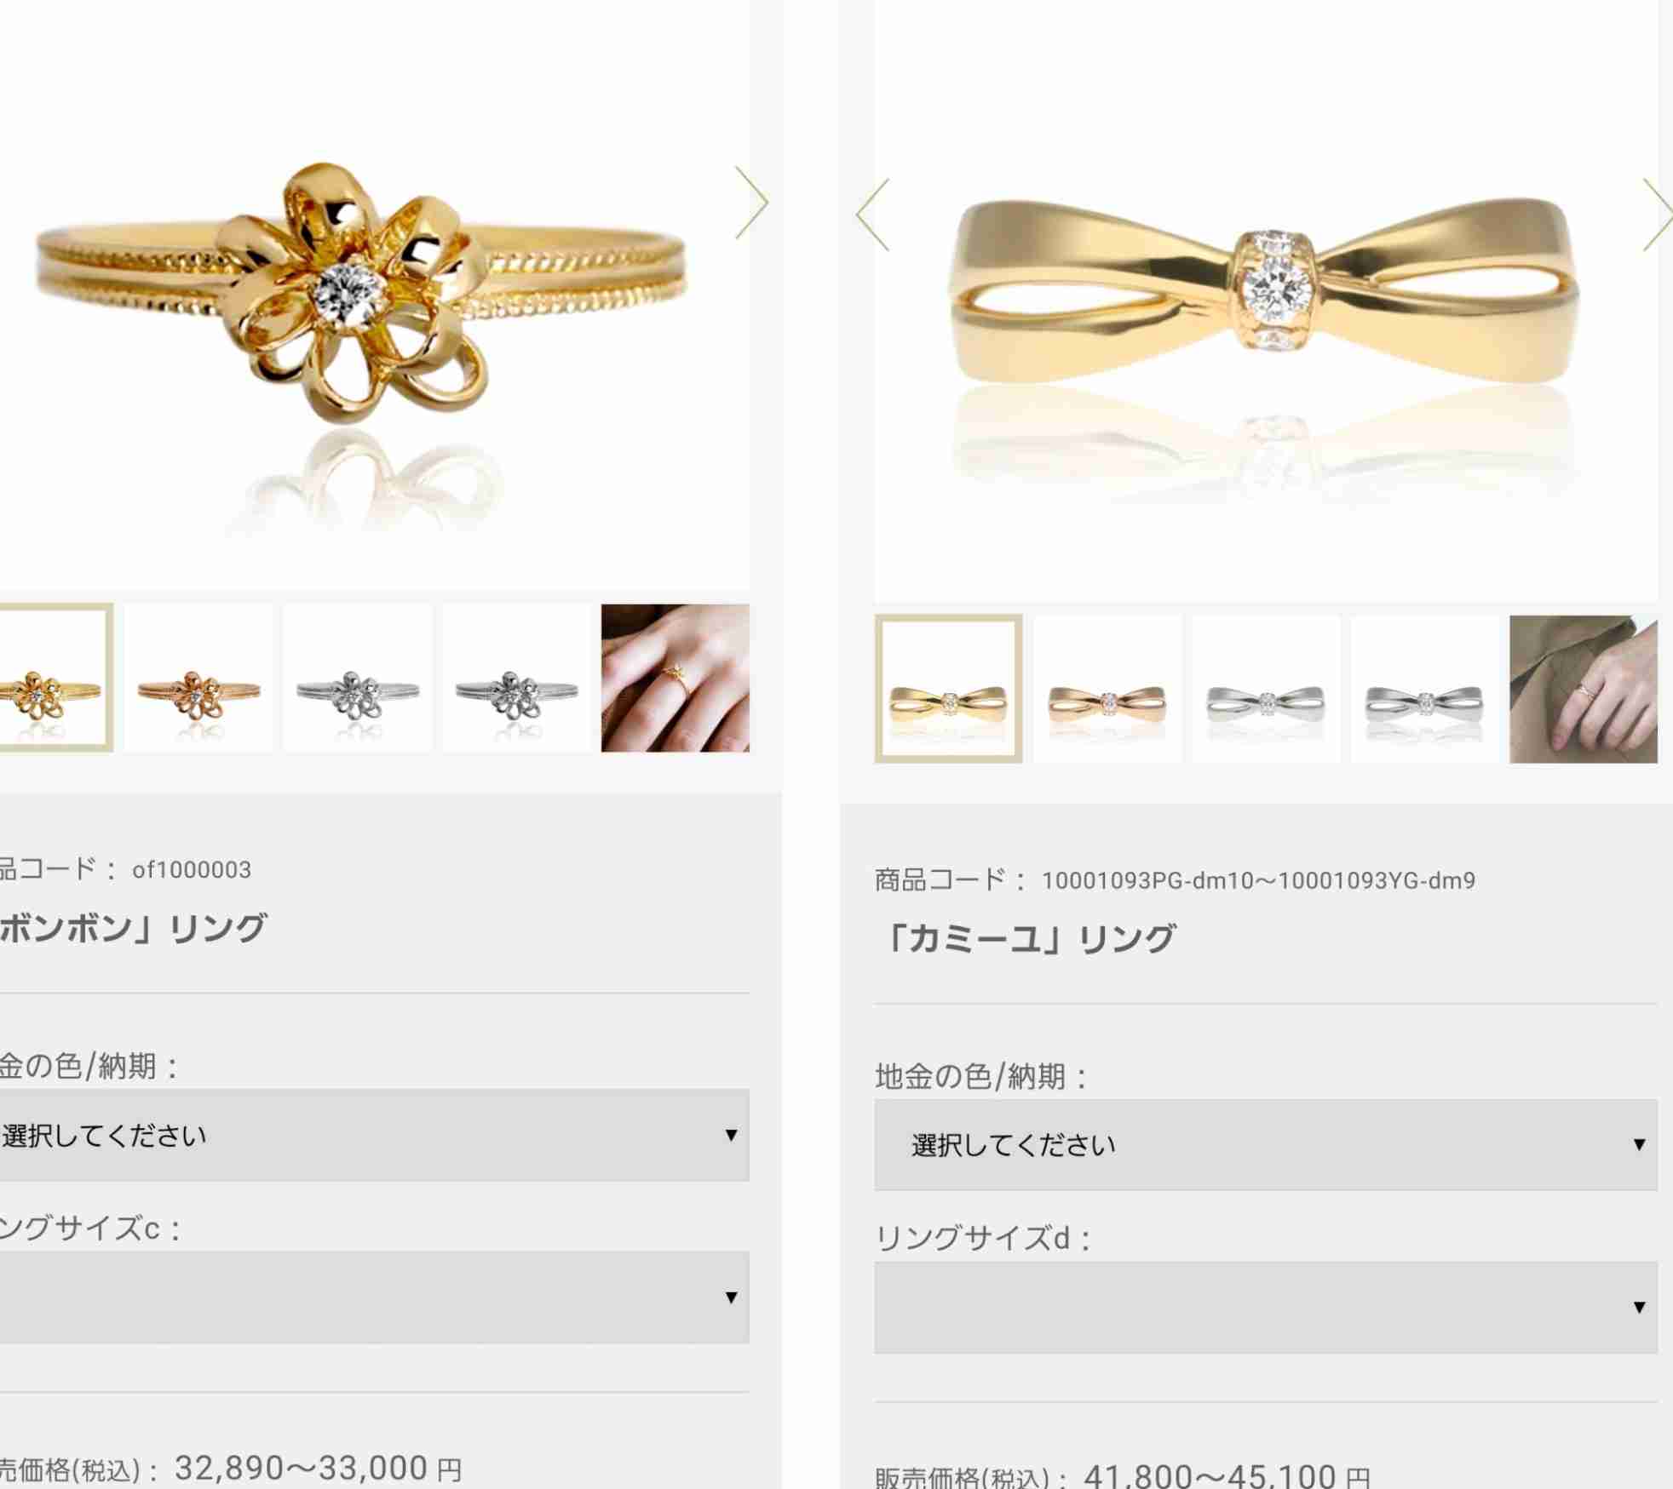Click previous arrow on bow ring image
Image resolution: width=1673 pixels, height=1489 pixels.
(873, 215)
